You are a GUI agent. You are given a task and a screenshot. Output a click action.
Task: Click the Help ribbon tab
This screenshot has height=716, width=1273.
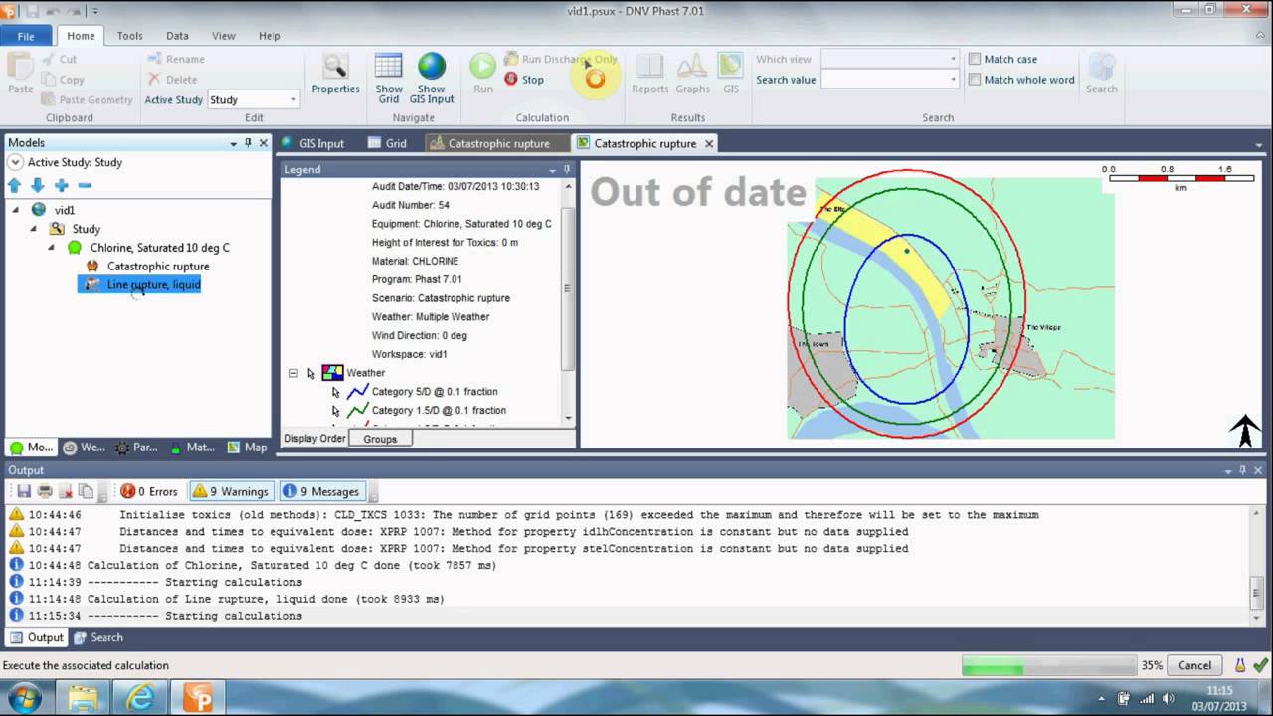point(270,36)
